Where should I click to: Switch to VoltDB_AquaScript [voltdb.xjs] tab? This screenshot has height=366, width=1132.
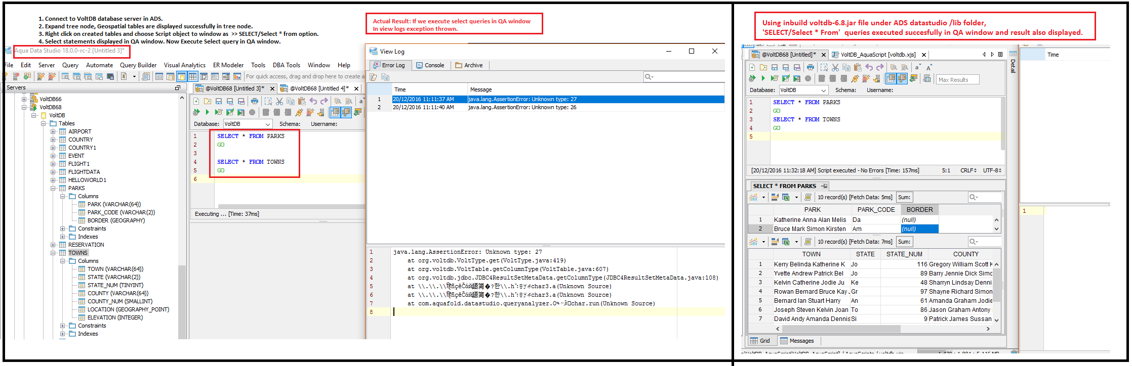click(878, 55)
